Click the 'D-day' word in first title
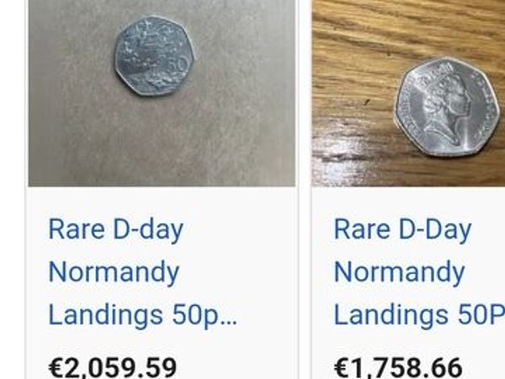 click(148, 231)
